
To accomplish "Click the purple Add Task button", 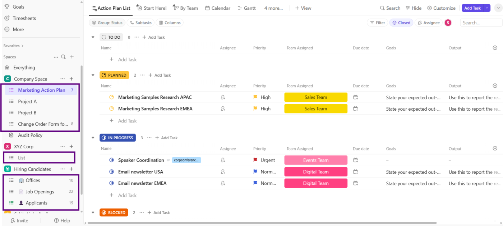I will tap(473, 8).
